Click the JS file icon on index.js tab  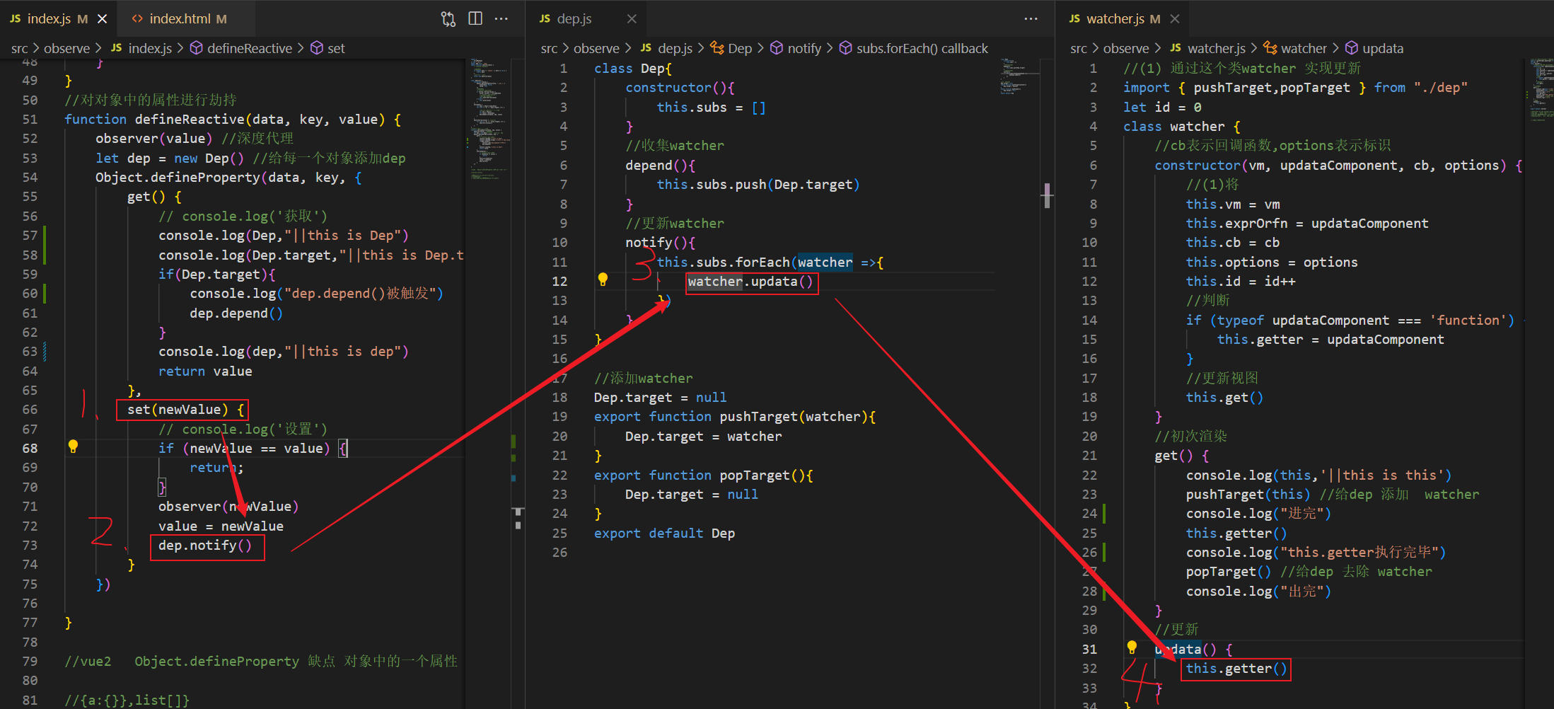coord(15,19)
